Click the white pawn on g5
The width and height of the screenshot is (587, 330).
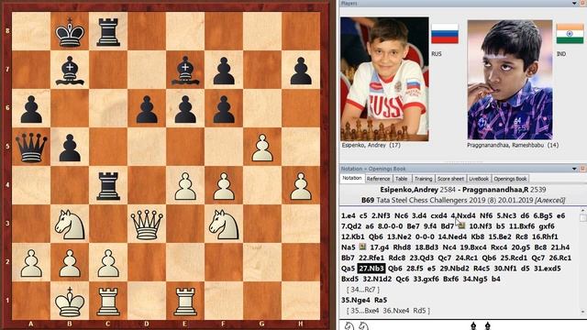tap(262, 148)
